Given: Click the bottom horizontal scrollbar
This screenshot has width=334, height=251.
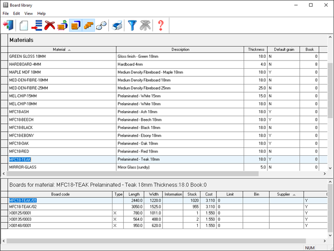Looking at the screenshot, I should (x=154, y=240).
